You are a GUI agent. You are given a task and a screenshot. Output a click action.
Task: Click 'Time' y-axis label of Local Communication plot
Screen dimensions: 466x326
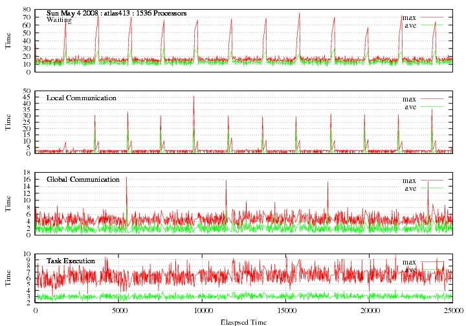click(8, 122)
